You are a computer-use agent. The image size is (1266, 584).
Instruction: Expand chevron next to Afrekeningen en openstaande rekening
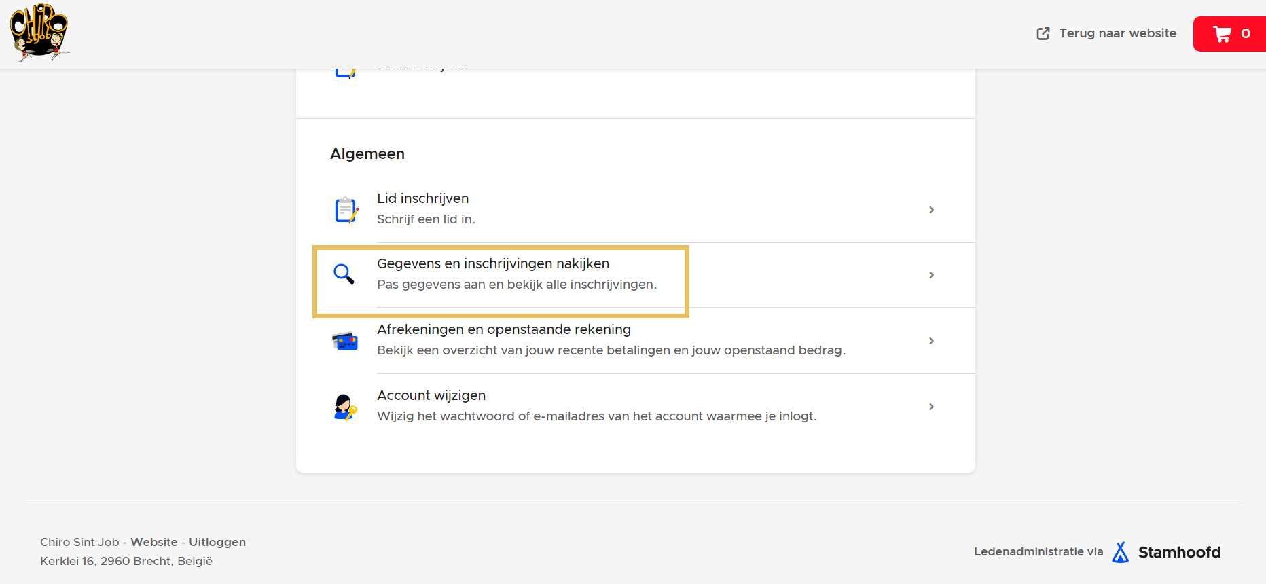tap(931, 341)
